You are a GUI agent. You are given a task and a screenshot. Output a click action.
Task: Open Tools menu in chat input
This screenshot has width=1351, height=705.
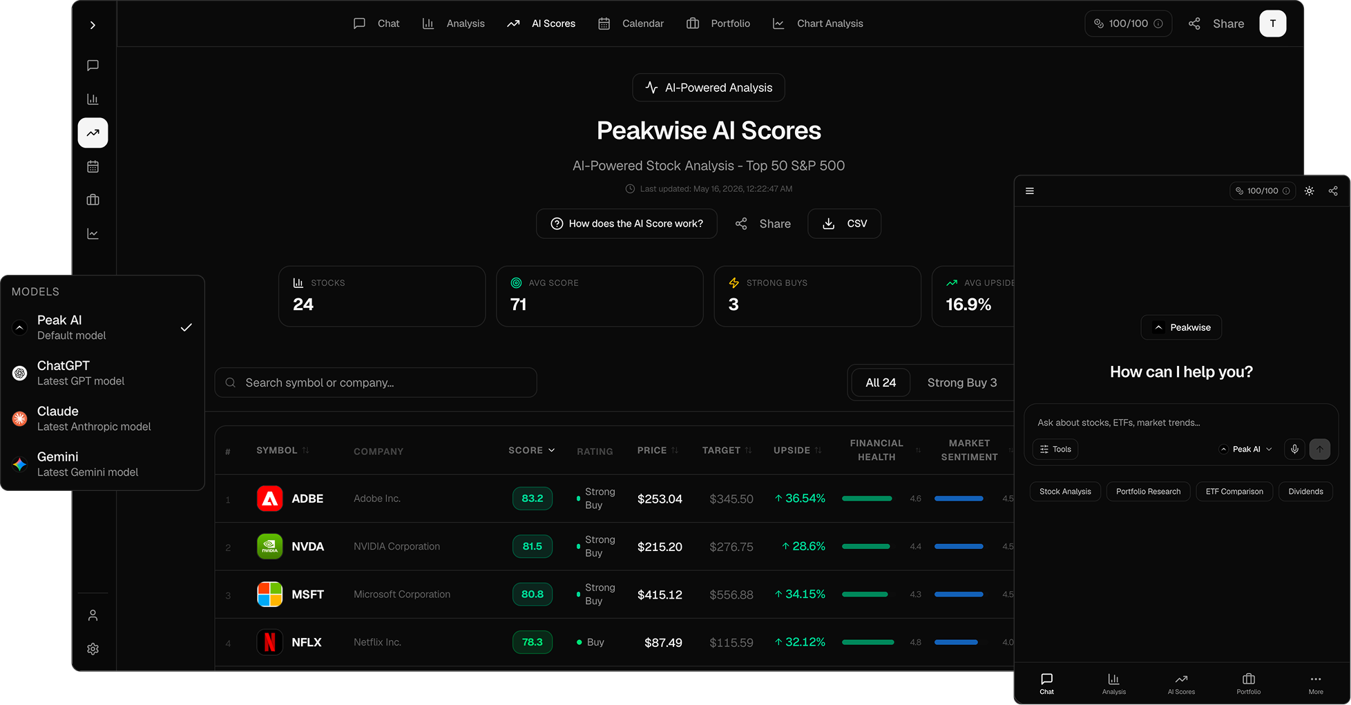coord(1055,450)
